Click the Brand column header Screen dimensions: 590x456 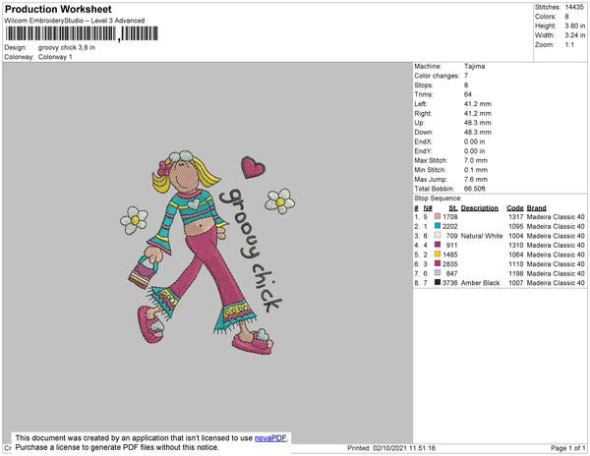(x=536, y=208)
